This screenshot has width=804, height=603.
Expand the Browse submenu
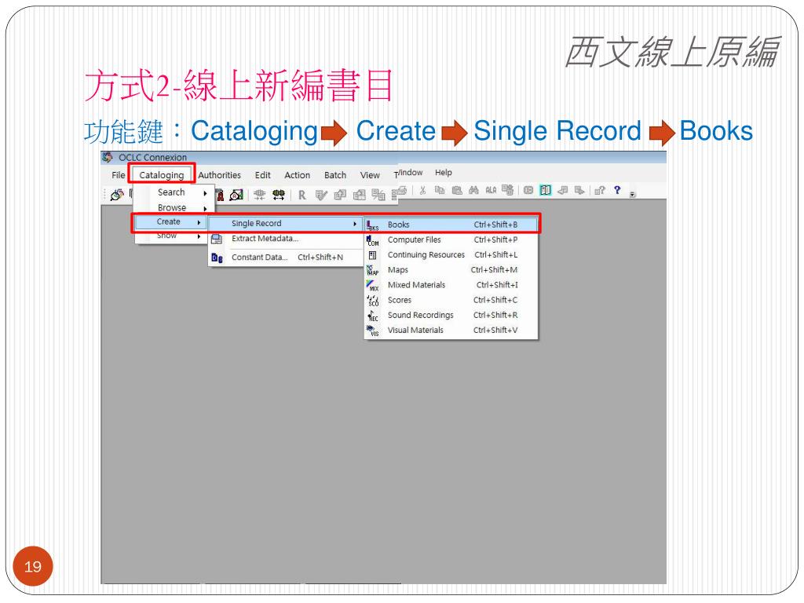(172, 208)
